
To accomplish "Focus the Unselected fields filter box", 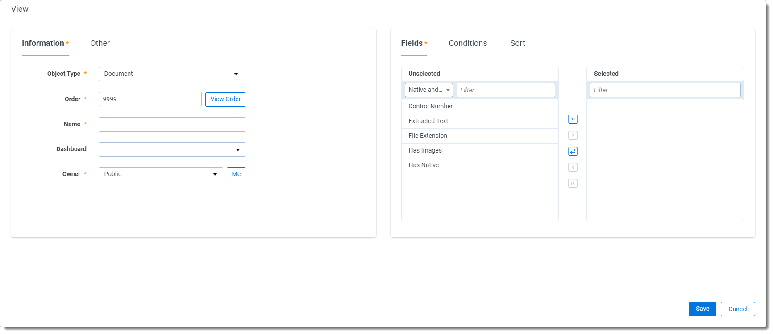I will point(505,90).
